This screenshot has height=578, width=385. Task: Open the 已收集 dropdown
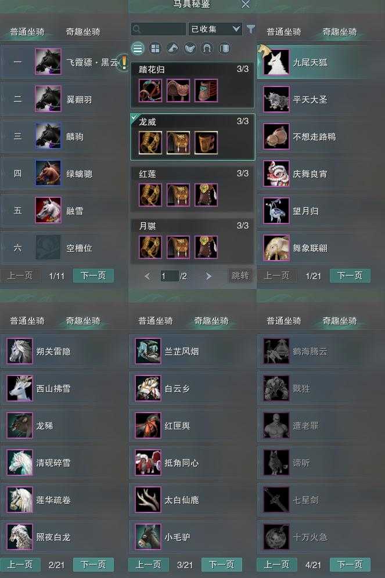[215, 29]
